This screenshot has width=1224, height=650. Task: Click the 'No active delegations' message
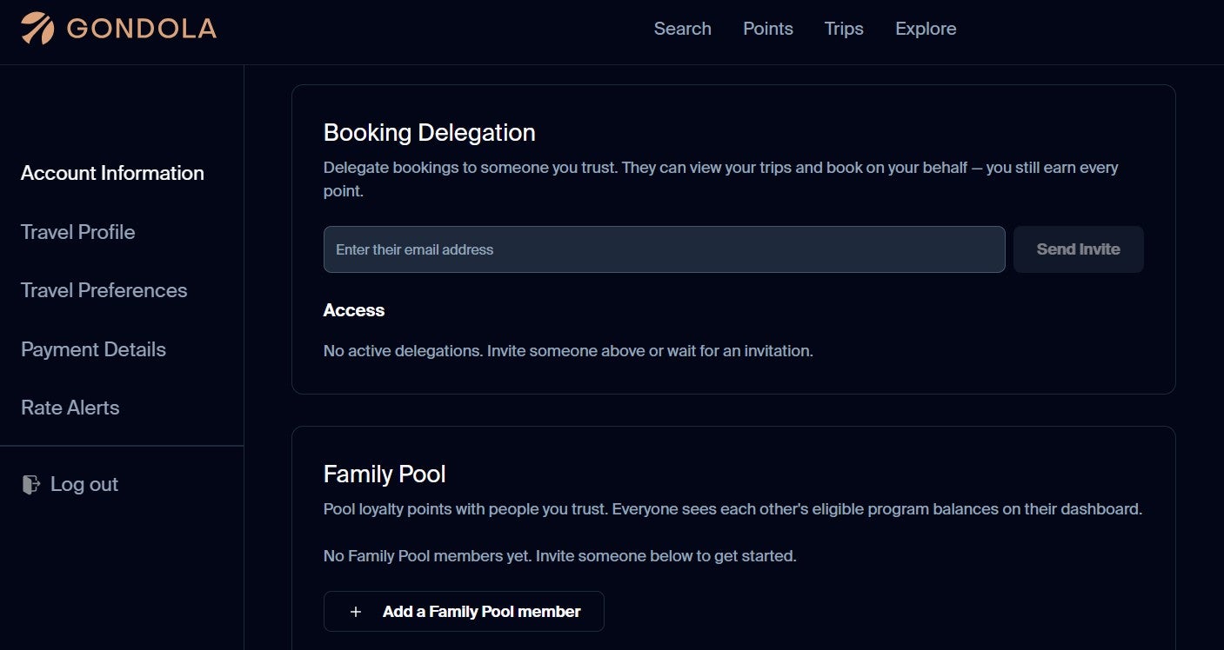pyautogui.click(x=568, y=351)
